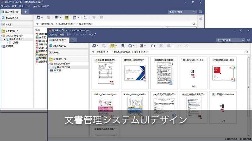The height and width of the screenshot is (141, 252).
Task: Select 【お見積書・報告書あり thumbnail document
Action: pos(106,73)
